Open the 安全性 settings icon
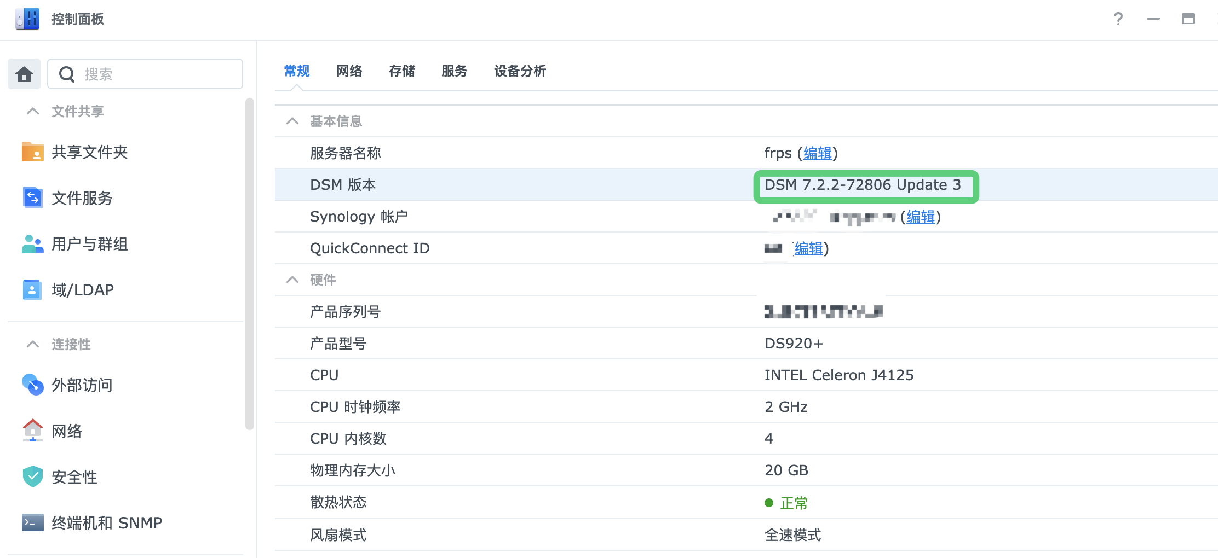Screen dimensions: 1218x558 click(x=32, y=476)
